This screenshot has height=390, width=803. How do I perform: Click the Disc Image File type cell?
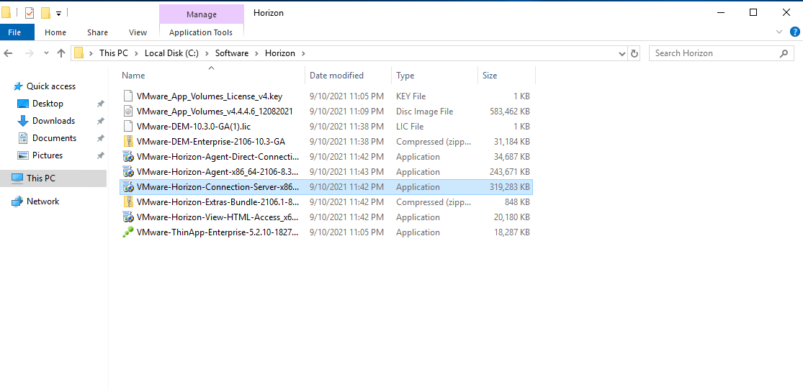pos(424,111)
